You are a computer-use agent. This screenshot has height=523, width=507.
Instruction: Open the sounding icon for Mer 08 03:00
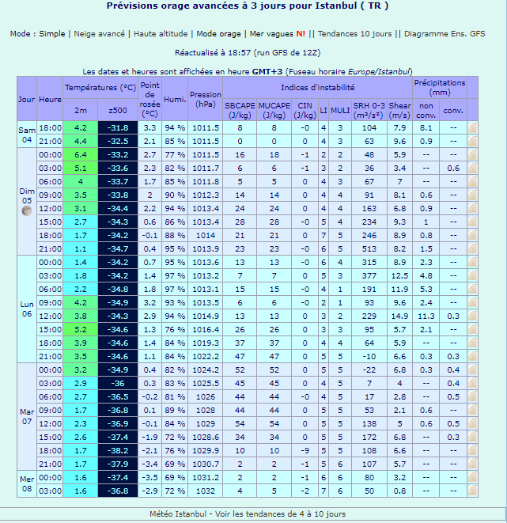(472, 491)
